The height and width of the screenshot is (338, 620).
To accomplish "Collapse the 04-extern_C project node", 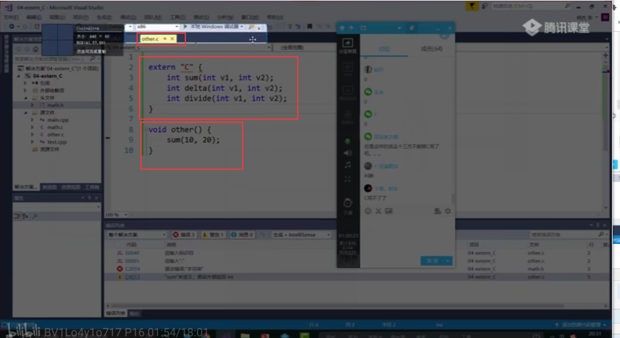I will coord(19,76).
